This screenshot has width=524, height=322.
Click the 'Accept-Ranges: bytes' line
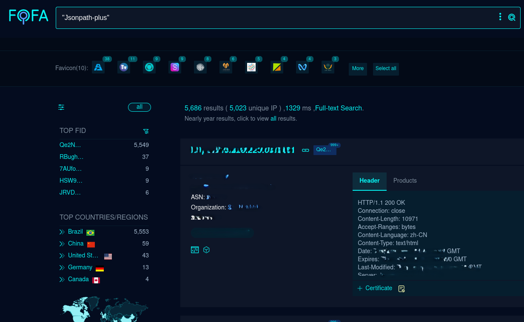coord(387,227)
